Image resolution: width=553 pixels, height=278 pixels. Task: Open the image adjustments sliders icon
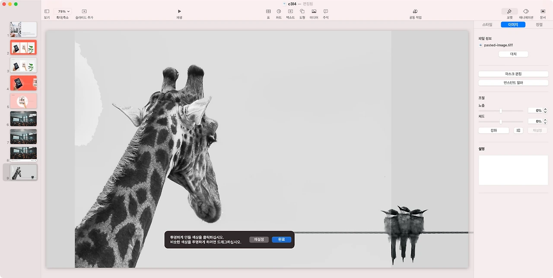point(518,130)
